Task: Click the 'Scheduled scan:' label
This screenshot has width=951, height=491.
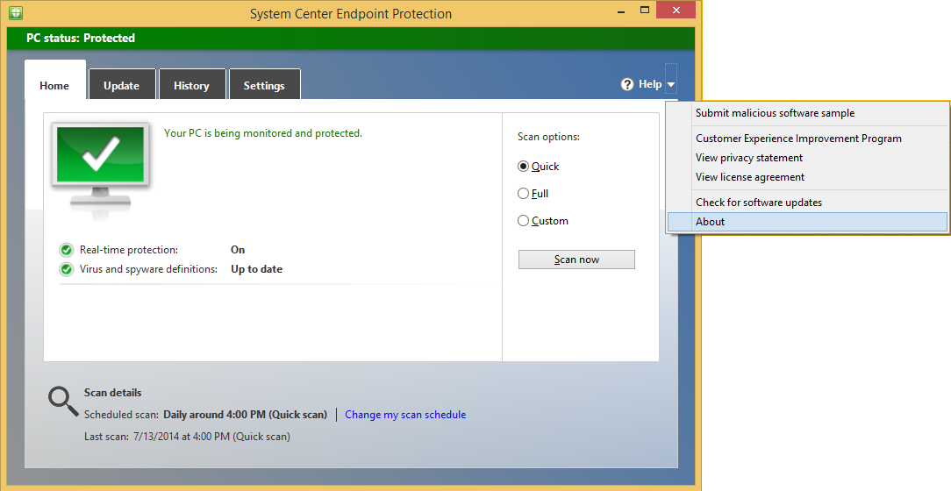Action: 121,415
